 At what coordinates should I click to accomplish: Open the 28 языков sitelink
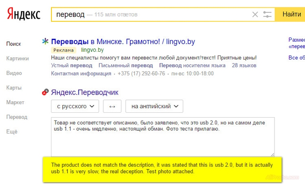coord(244,65)
